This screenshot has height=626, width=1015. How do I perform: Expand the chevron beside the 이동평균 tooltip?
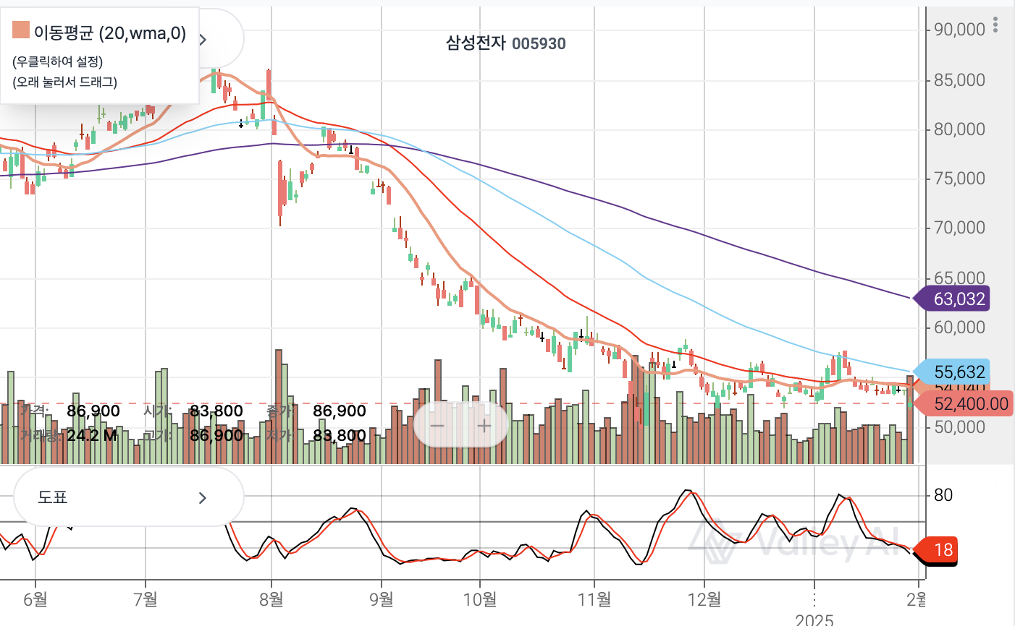(203, 40)
